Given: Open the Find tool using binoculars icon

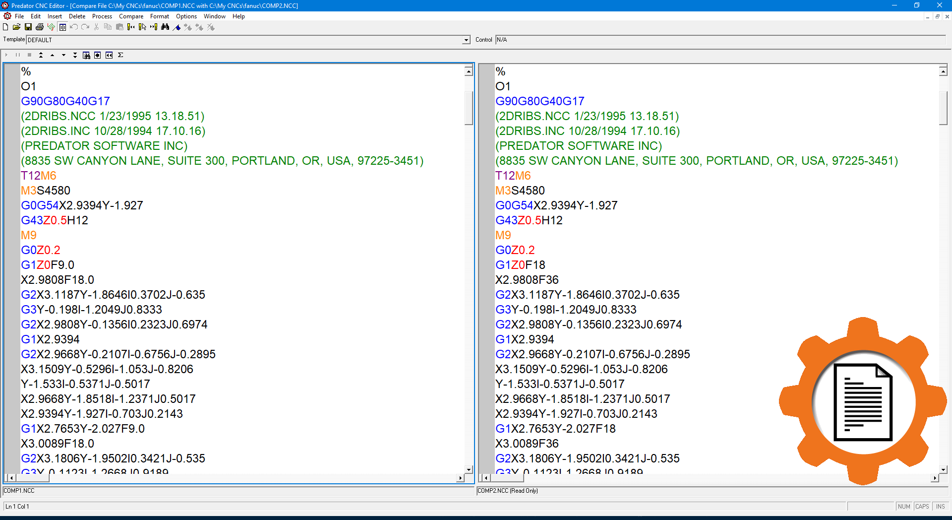Looking at the screenshot, I should [166, 27].
